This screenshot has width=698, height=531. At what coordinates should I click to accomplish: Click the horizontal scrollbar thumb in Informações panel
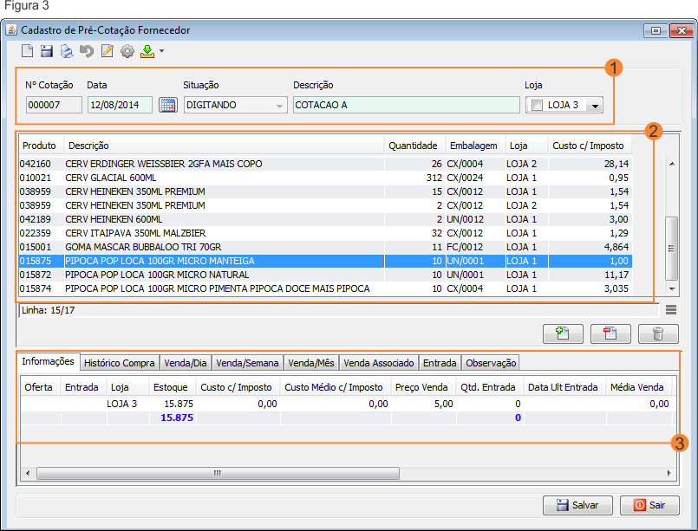[218, 473]
